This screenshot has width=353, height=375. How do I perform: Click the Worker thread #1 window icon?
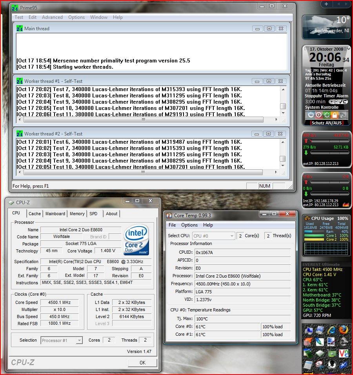coord(20,81)
